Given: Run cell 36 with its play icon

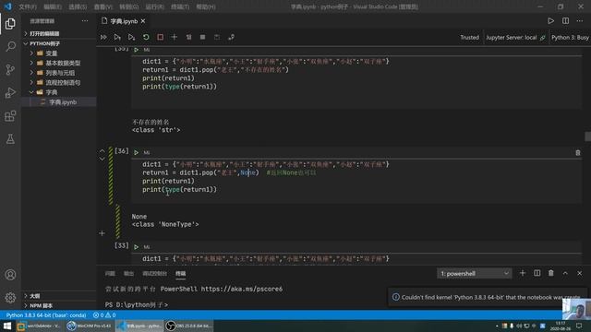Looking at the screenshot, I should tap(136, 152).
